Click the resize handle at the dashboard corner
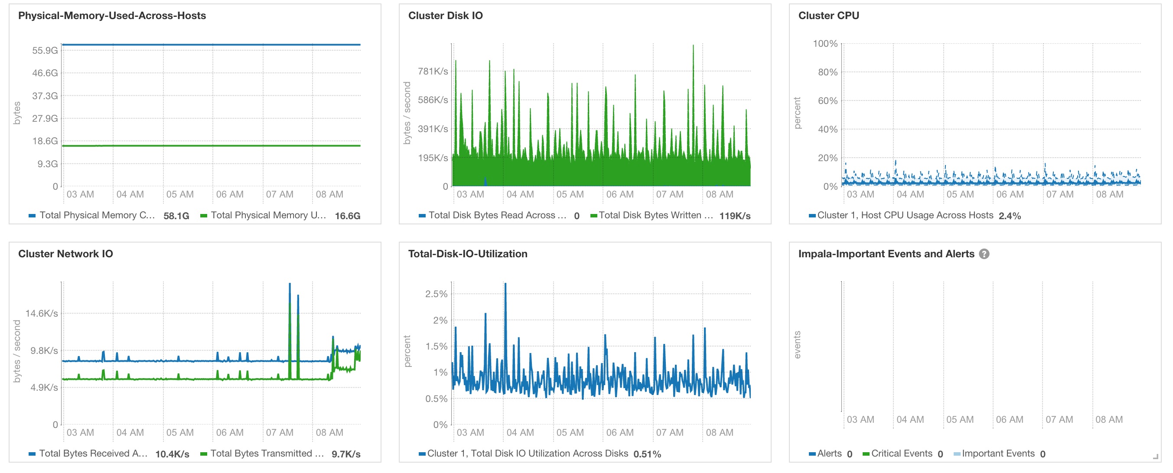This screenshot has width=1173, height=473. click(1155, 456)
